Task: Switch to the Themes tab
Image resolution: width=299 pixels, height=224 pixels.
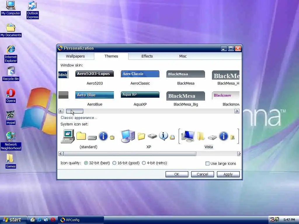Action: tap(111, 56)
